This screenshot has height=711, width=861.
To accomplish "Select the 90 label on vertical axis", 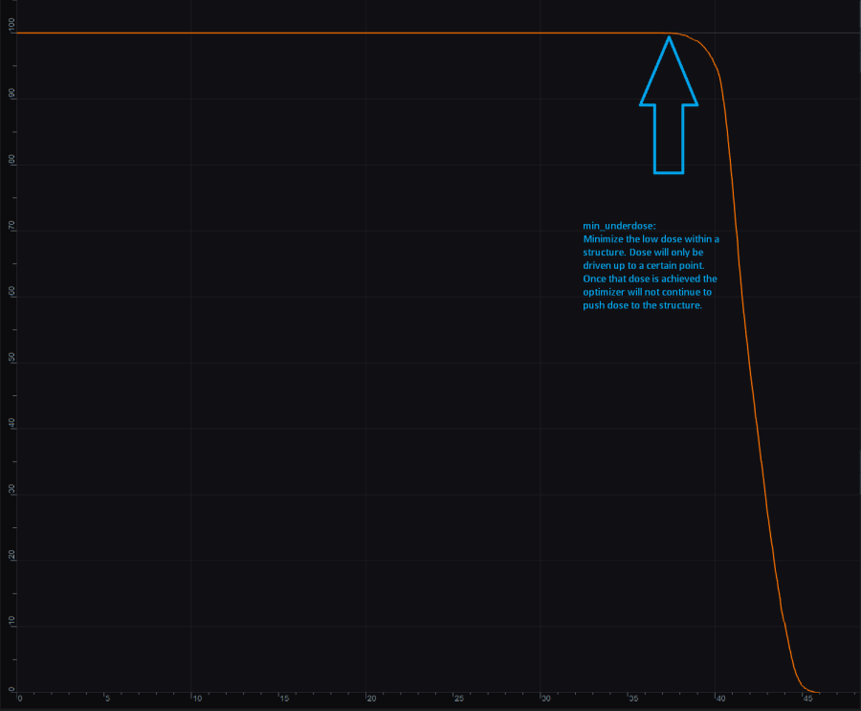I will pyautogui.click(x=12, y=95).
